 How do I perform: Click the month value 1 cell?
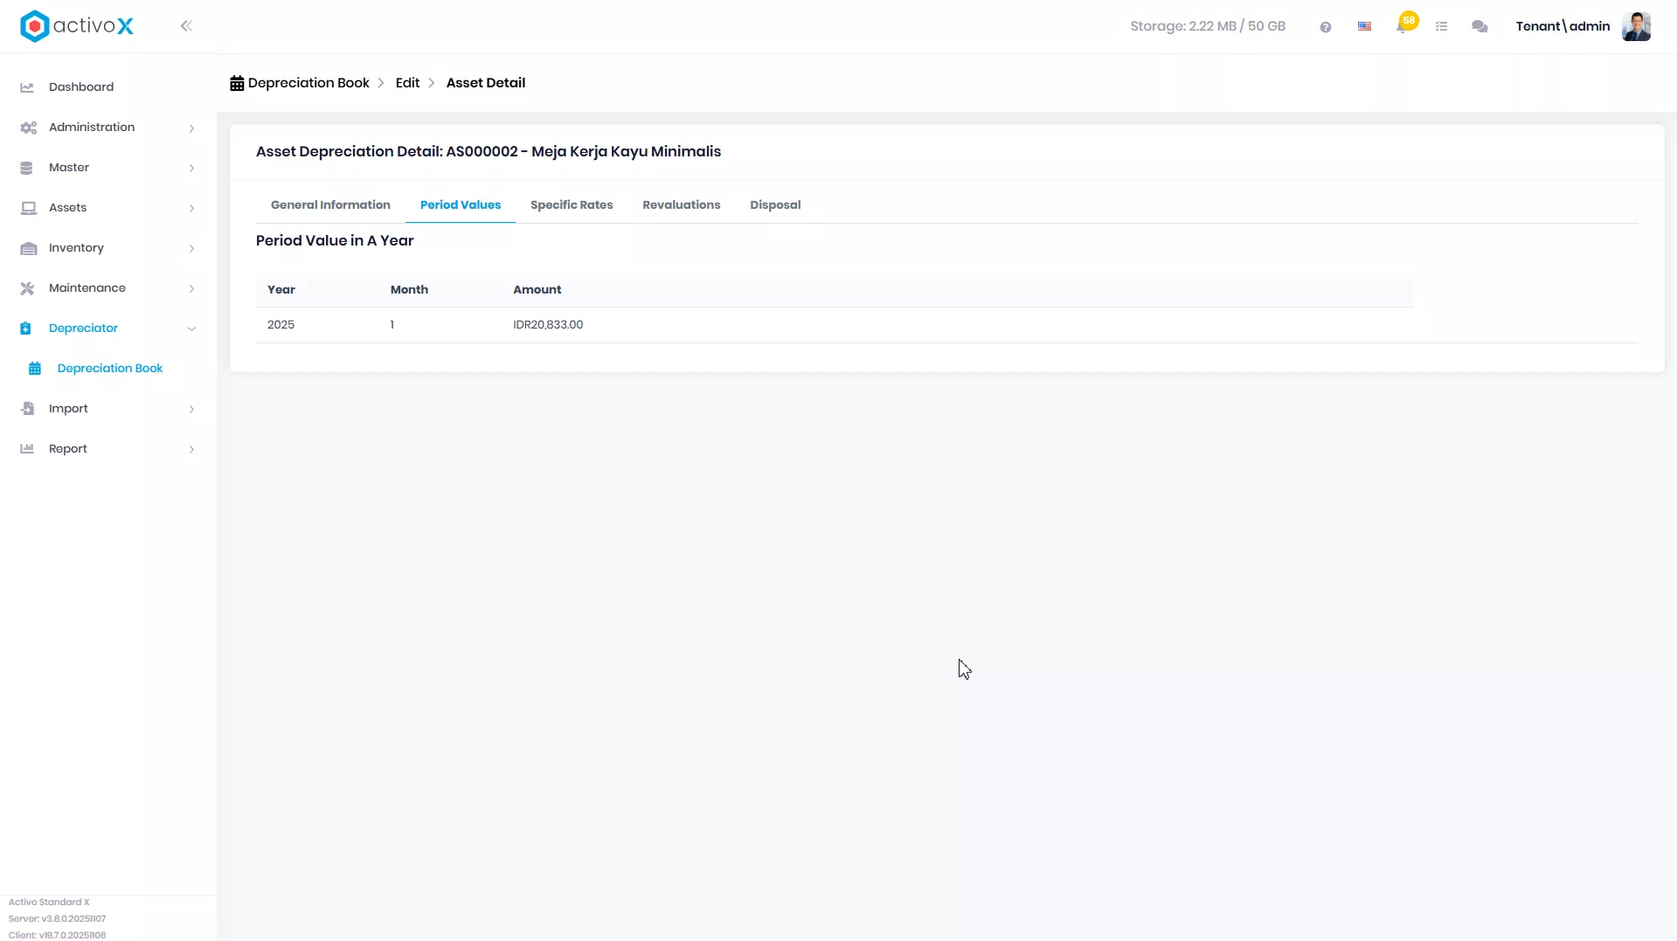pyautogui.click(x=392, y=325)
